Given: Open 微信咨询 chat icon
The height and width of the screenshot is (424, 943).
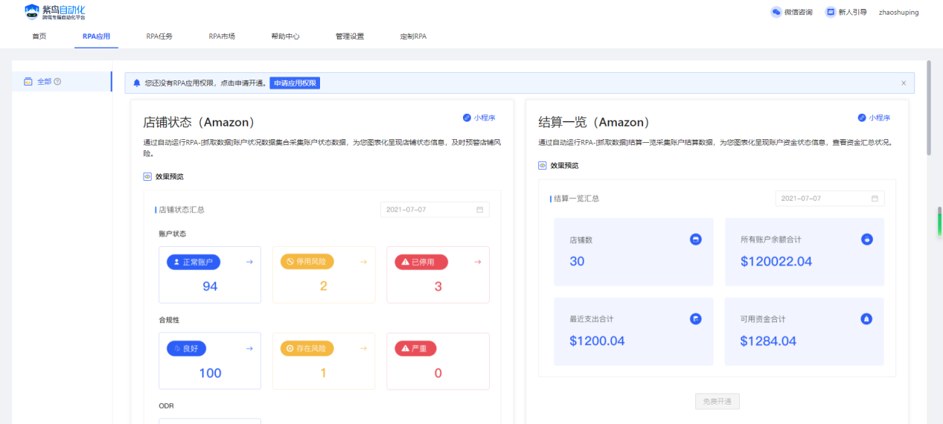Looking at the screenshot, I should tap(776, 12).
